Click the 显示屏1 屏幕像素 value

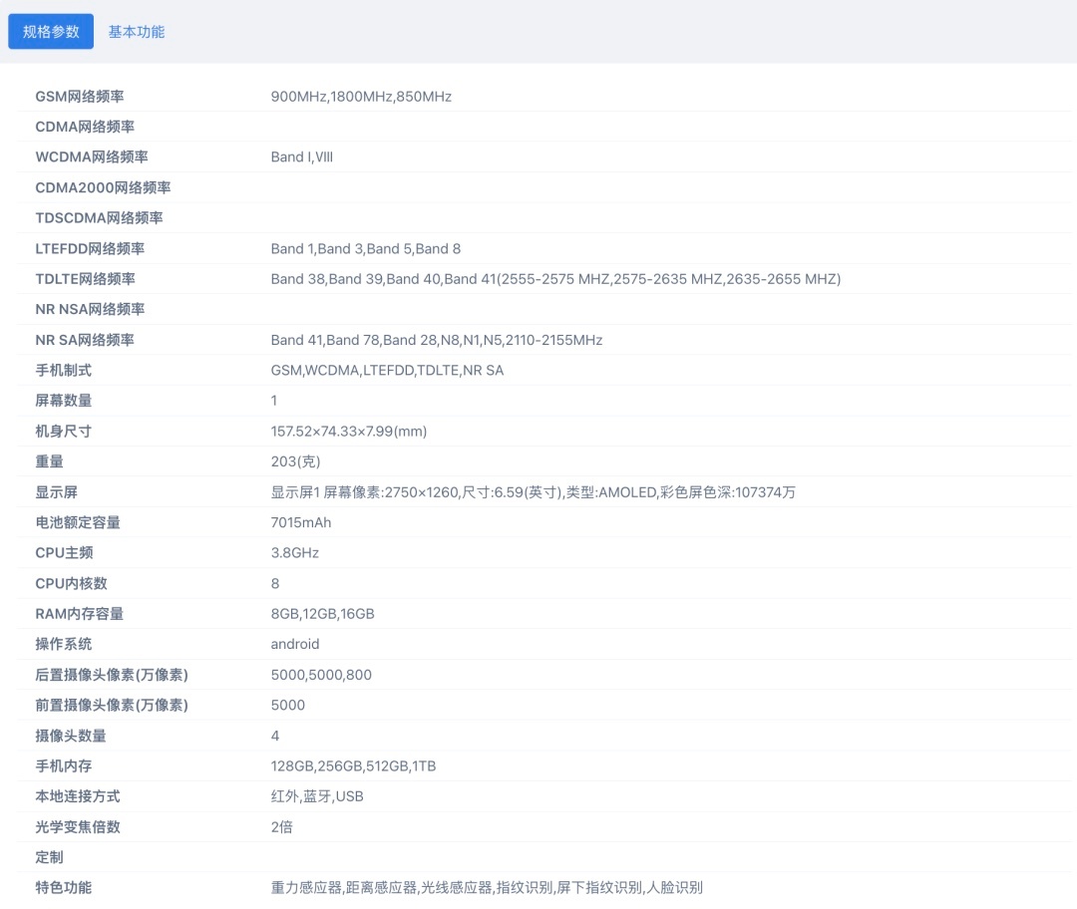coord(533,492)
